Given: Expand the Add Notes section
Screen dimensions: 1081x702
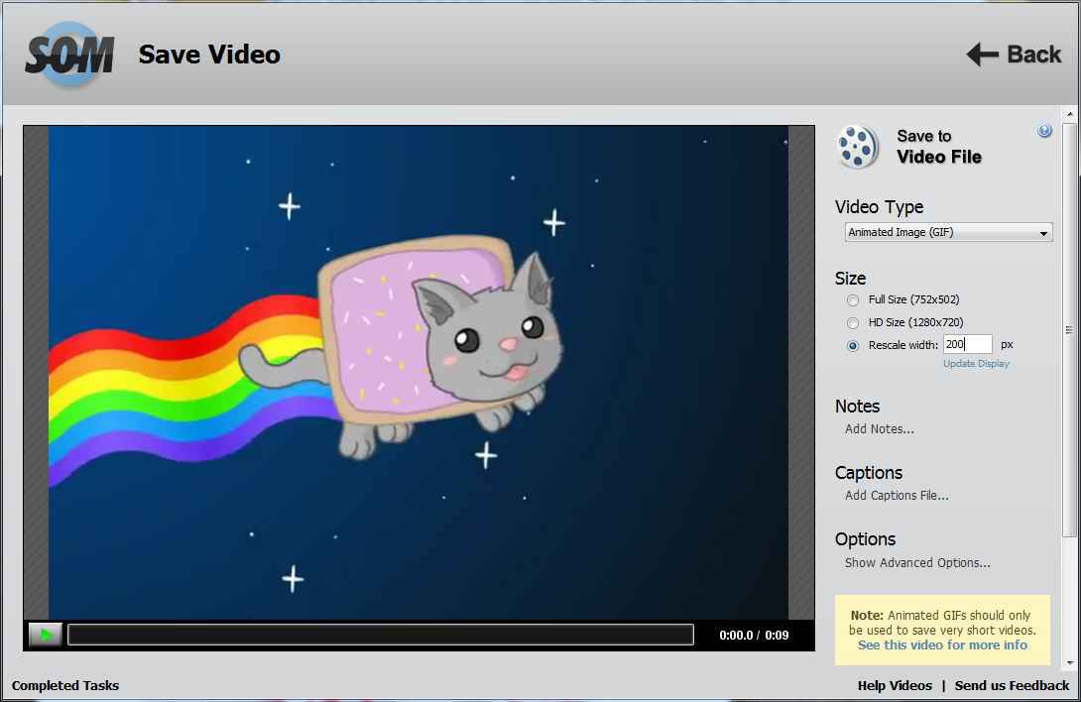Looking at the screenshot, I should tap(879, 429).
